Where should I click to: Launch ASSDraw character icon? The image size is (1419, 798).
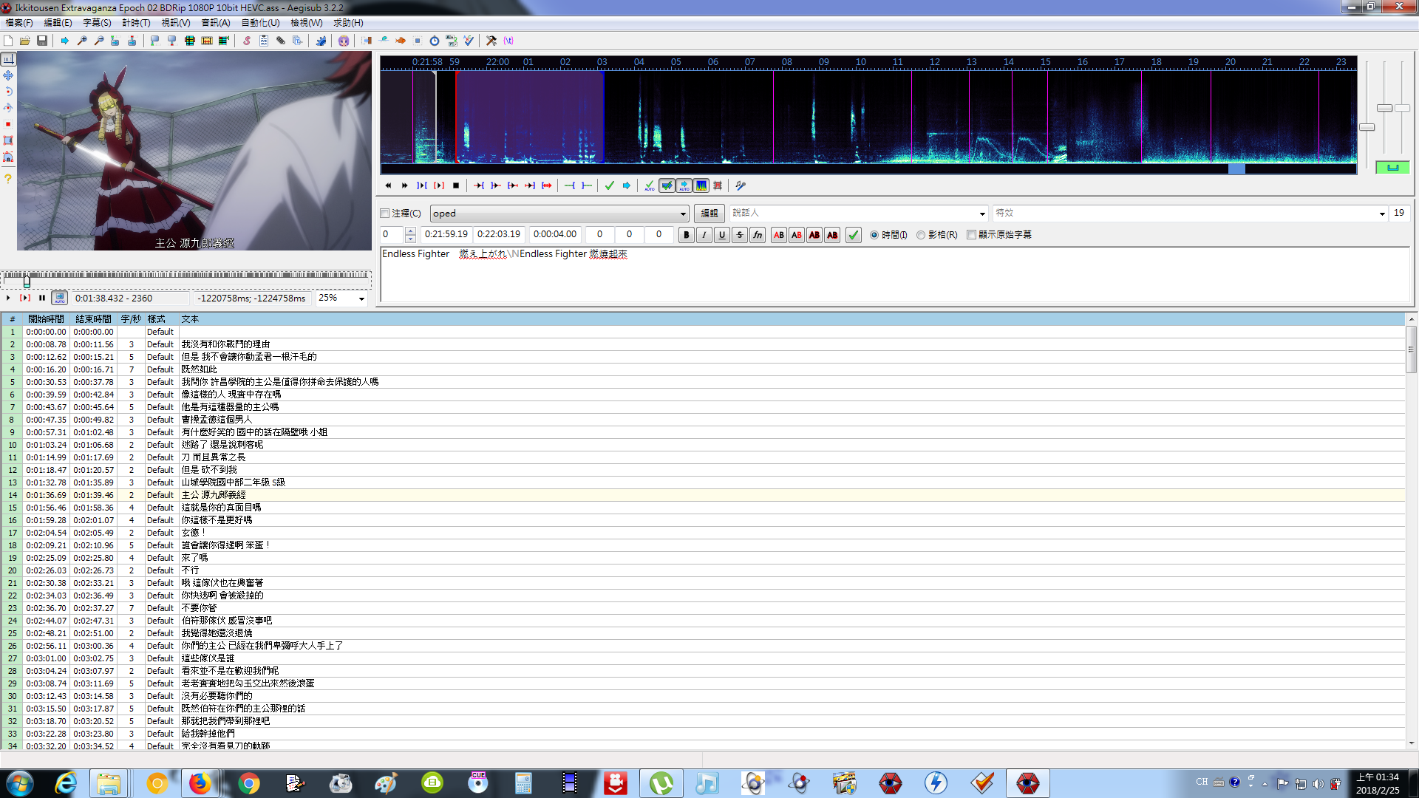coord(344,41)
